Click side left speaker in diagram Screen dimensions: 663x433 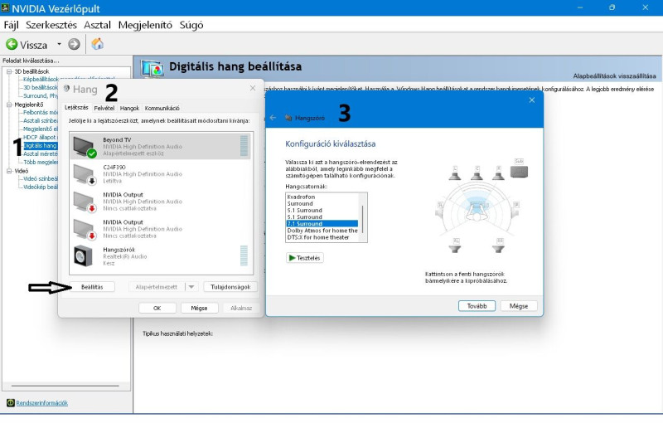click(x=440, y=210)
